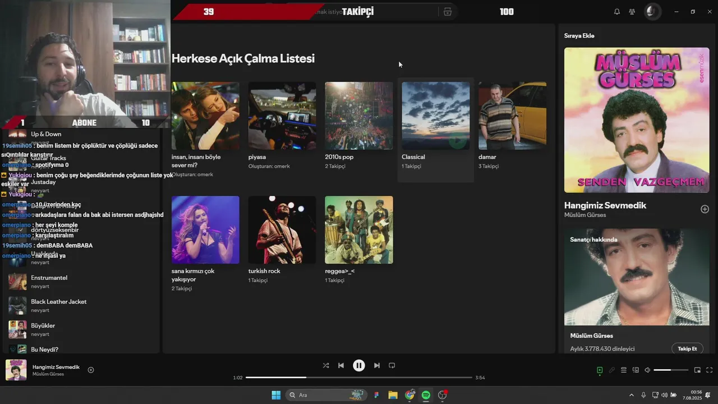
Task: Click the Ara taskbar search box
Action: click(326, 395)
